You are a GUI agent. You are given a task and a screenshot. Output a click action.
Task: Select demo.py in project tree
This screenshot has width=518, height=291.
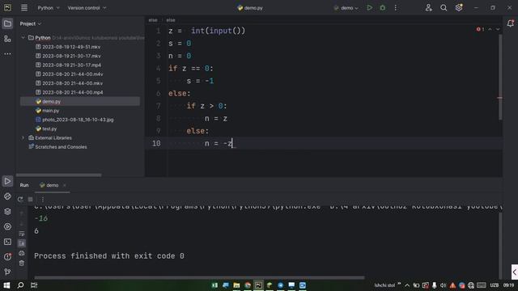pos(80,102)
